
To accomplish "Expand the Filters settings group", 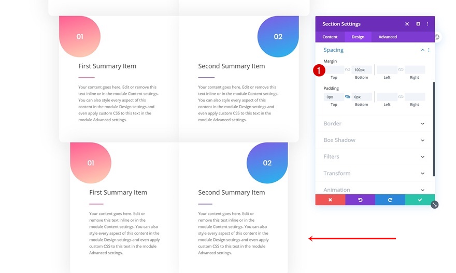I will tap(422, 157).
